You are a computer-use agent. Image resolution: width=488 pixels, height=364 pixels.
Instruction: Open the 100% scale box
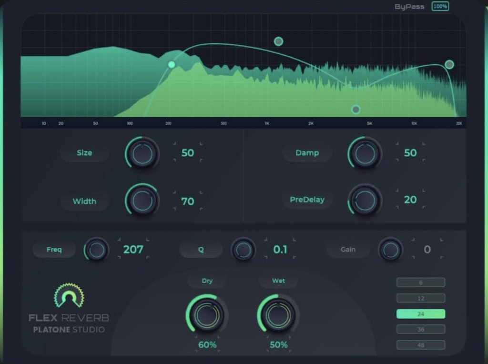coord(440,7)
